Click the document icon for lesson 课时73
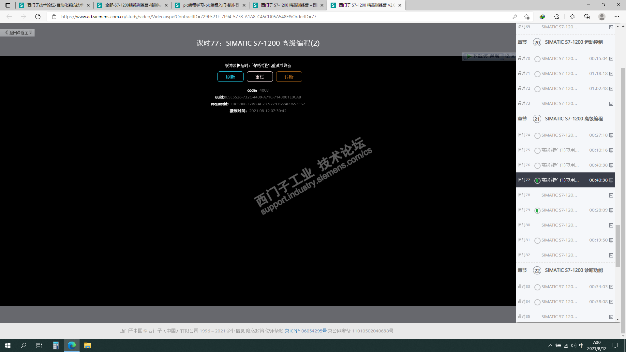The height and width of the screenshot is (352, 626). (x=611, y=104)
